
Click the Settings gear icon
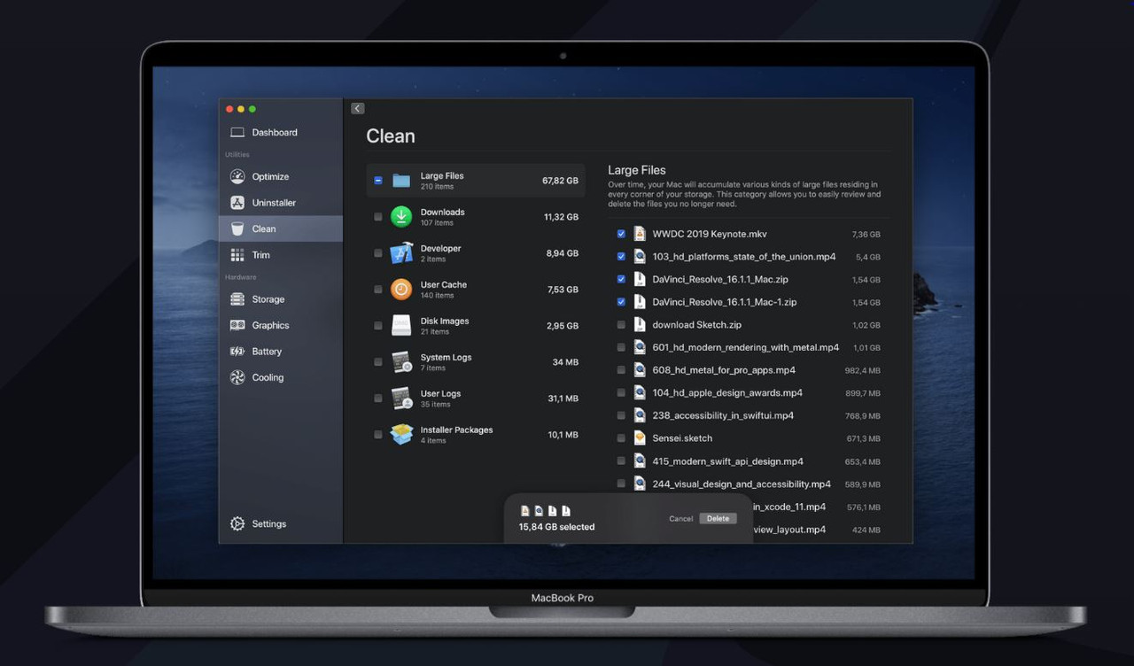[x=237, y=523]
